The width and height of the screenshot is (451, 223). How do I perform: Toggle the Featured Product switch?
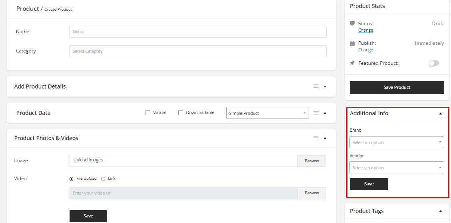click(433, 63)
